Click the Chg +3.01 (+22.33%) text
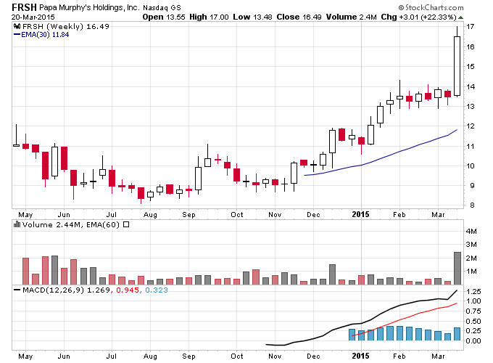 (418, 17)
